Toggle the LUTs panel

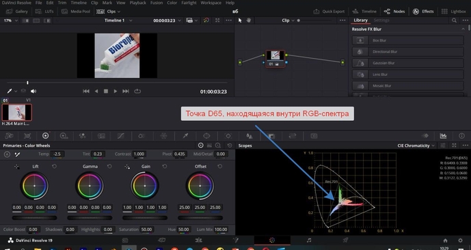[x=44, y=12]
